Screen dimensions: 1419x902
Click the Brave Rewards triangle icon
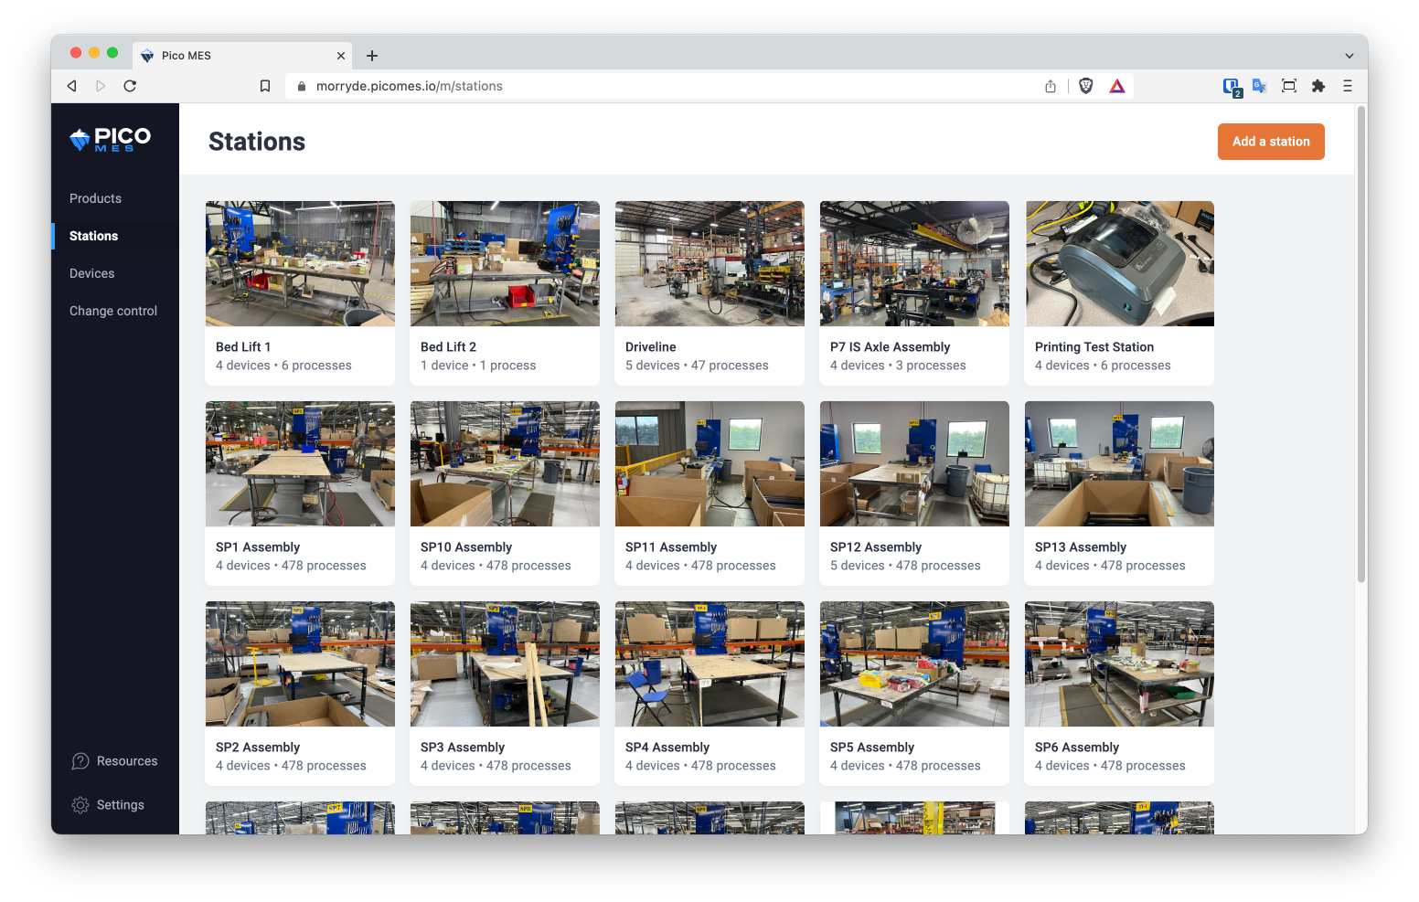[x=1117, y=86]
